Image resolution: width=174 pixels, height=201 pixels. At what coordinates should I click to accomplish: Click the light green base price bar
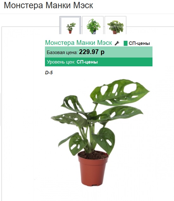pyautogui.click(x=99, y=52)
